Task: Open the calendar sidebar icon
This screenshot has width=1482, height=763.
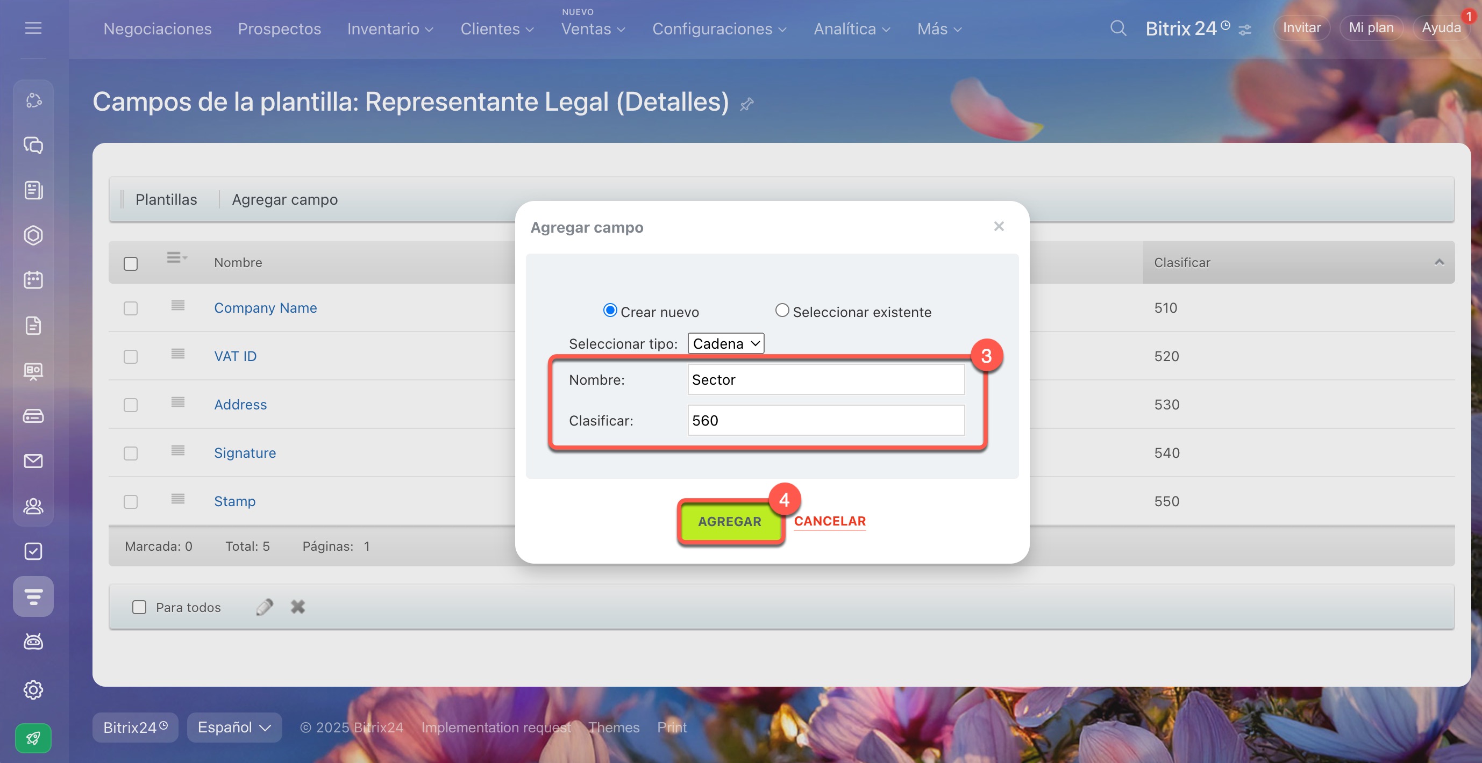Action: (x=33, y=280)
